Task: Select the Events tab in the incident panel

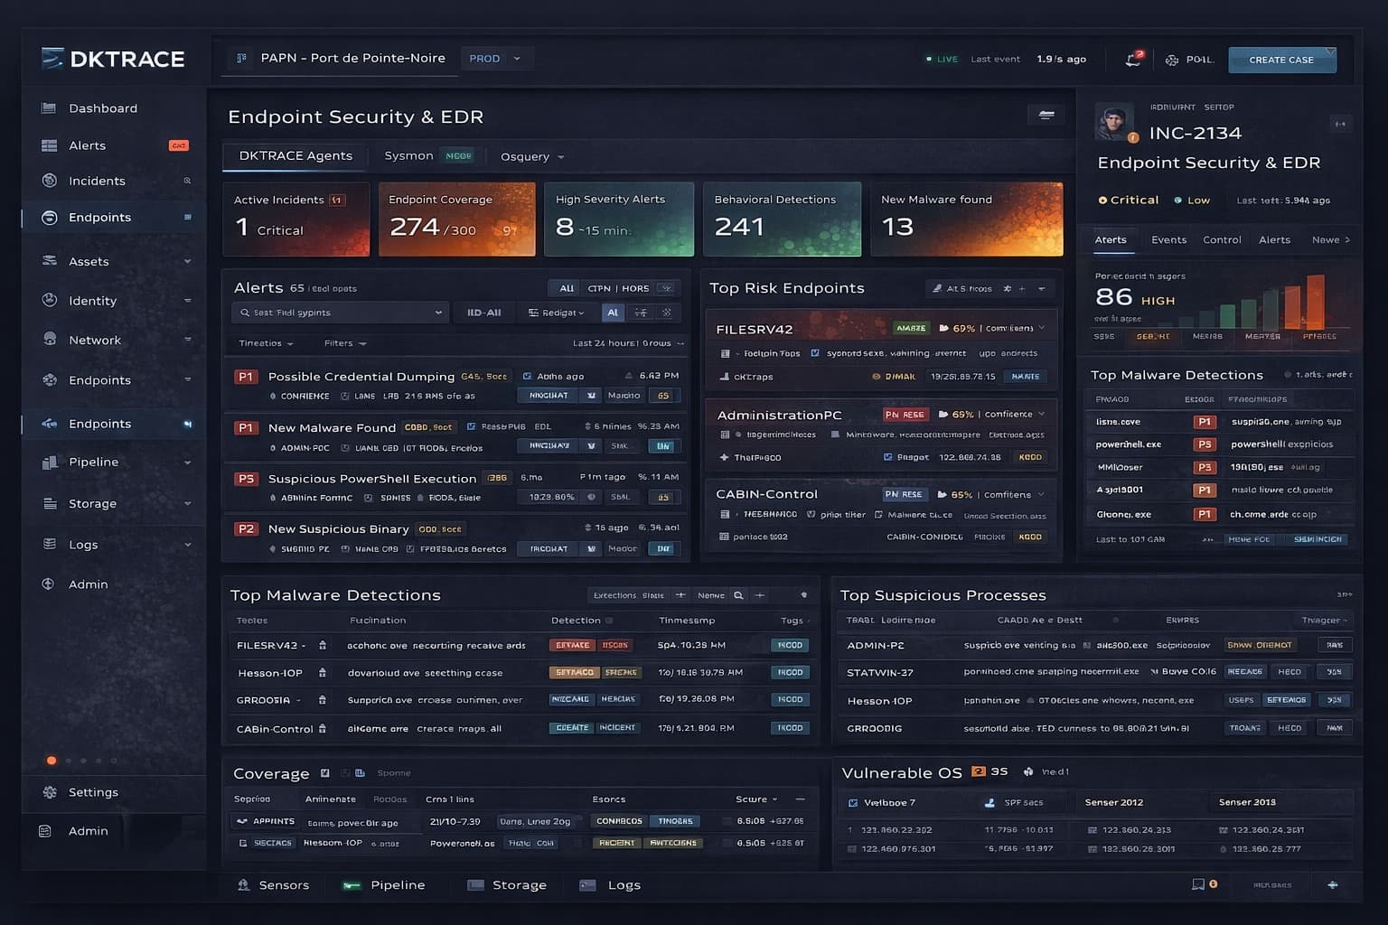Action: 1168,240
